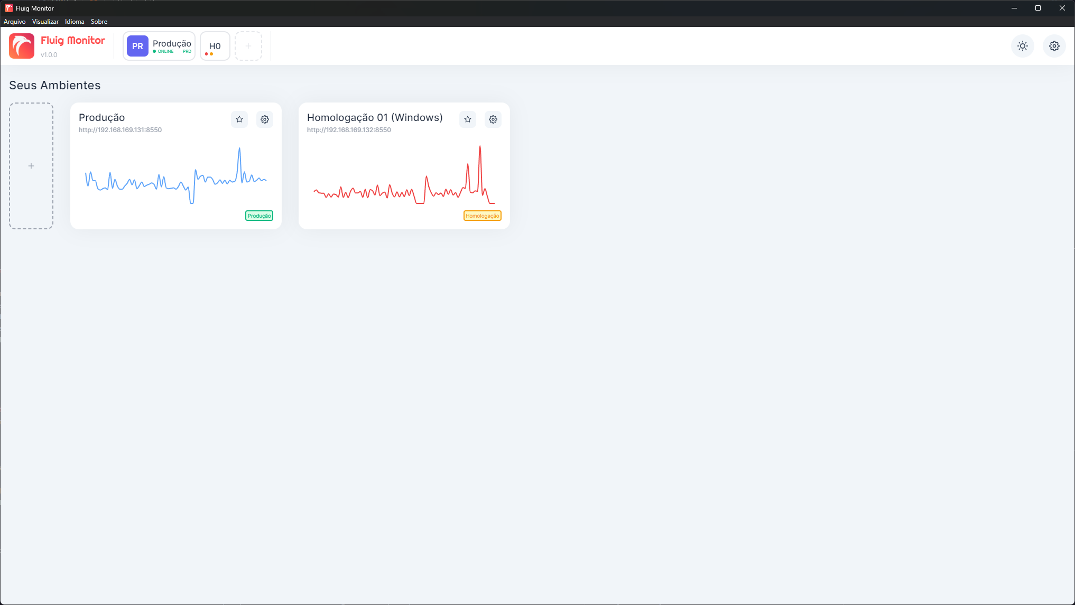This screenshot has width=1075, height=605.
Task: Open Homologação 01 settings gear icon
Action: point(493,119)
